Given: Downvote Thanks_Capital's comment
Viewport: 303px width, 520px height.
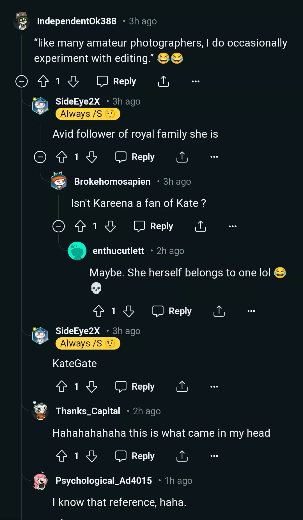Looking at the screenshot, I should tap(91, 456).
